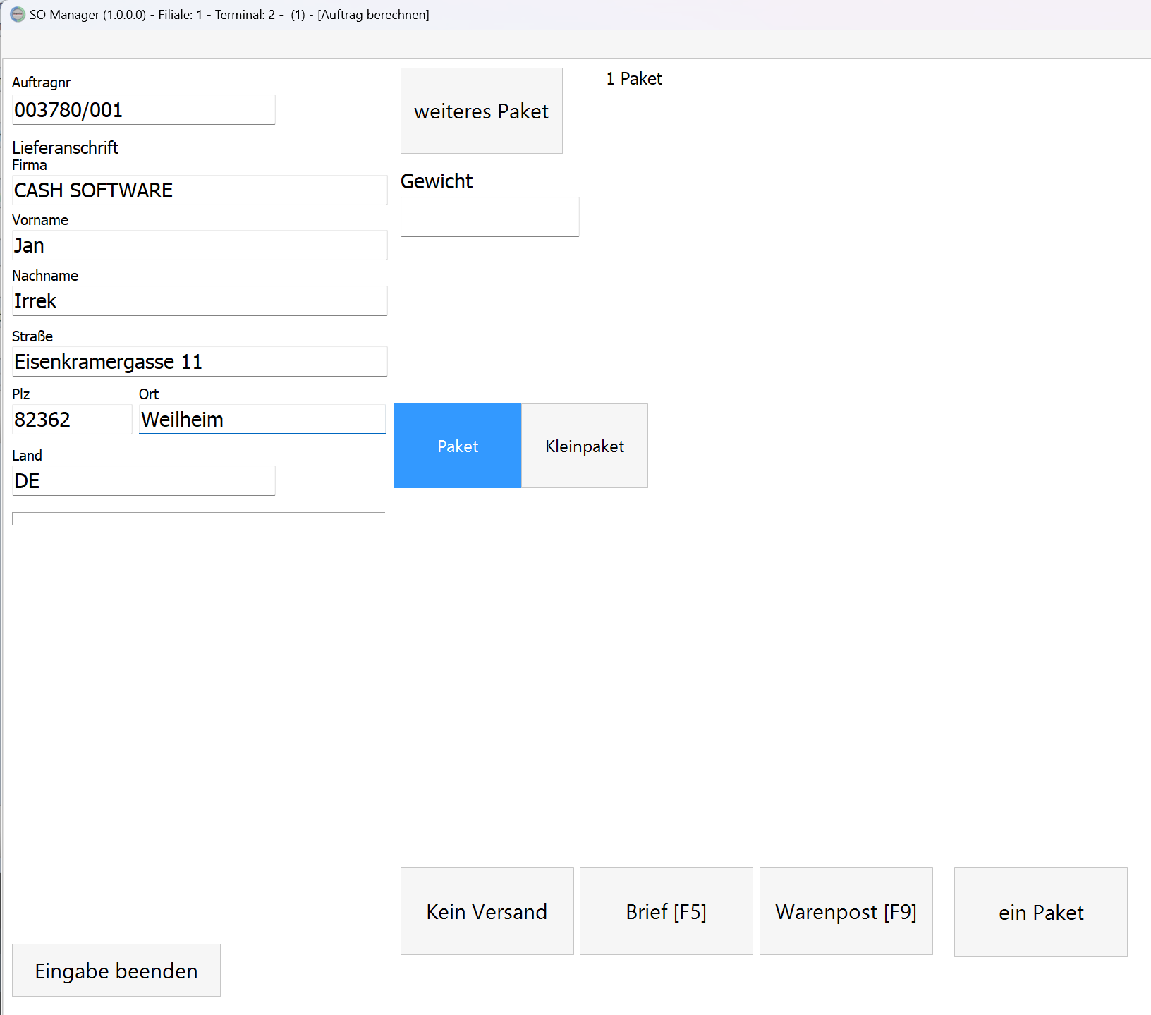Switch to Kleinpaket shipping type
Screen dimensions: 1151x1015
click(585, 446)
